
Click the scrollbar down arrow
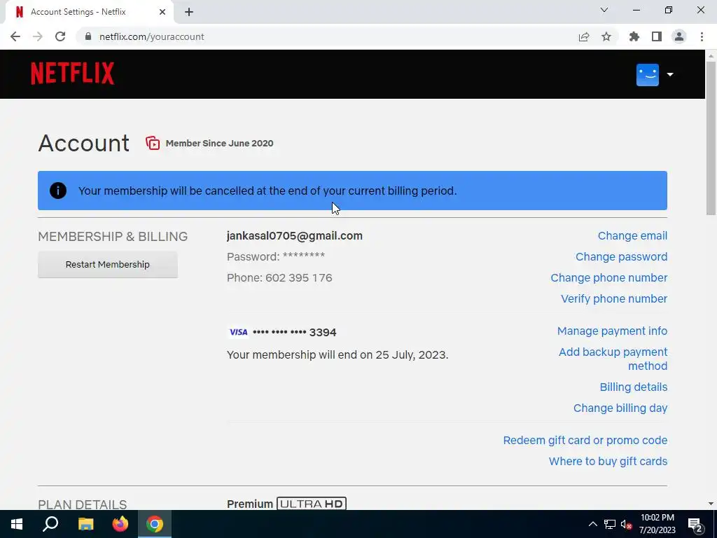[711, 504]
